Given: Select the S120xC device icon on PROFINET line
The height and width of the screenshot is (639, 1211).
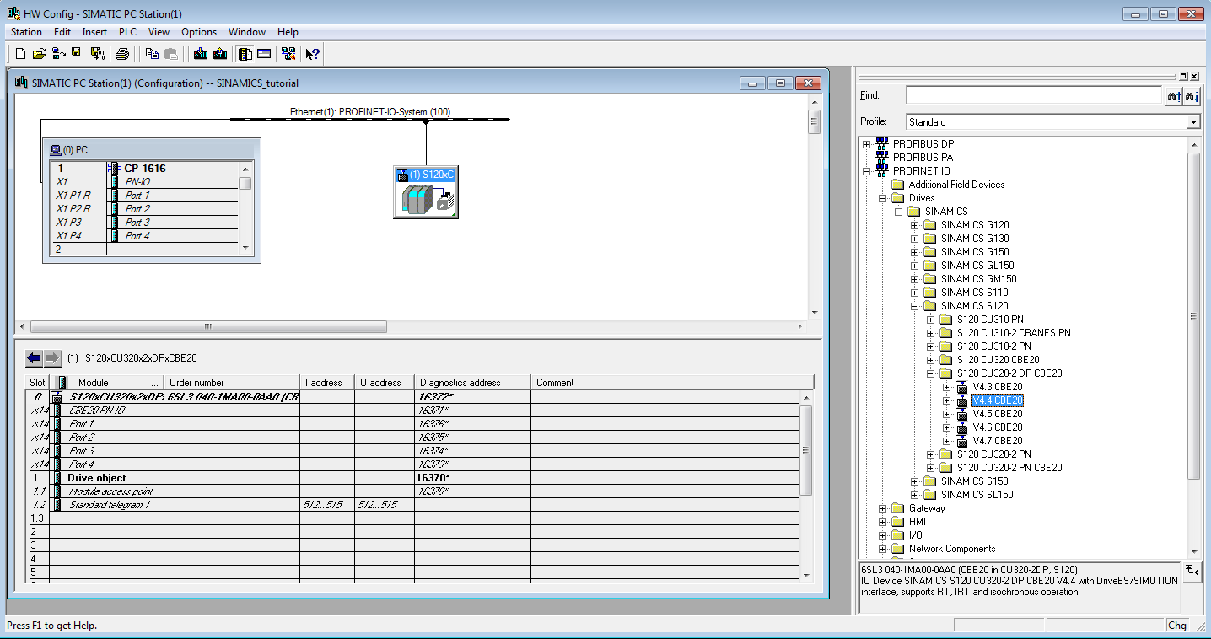Looking at the screenshot, I should [x=425, y=193].
